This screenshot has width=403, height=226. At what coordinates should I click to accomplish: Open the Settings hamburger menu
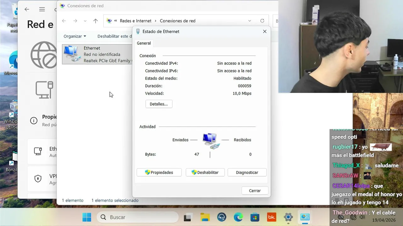coord(42,9)
